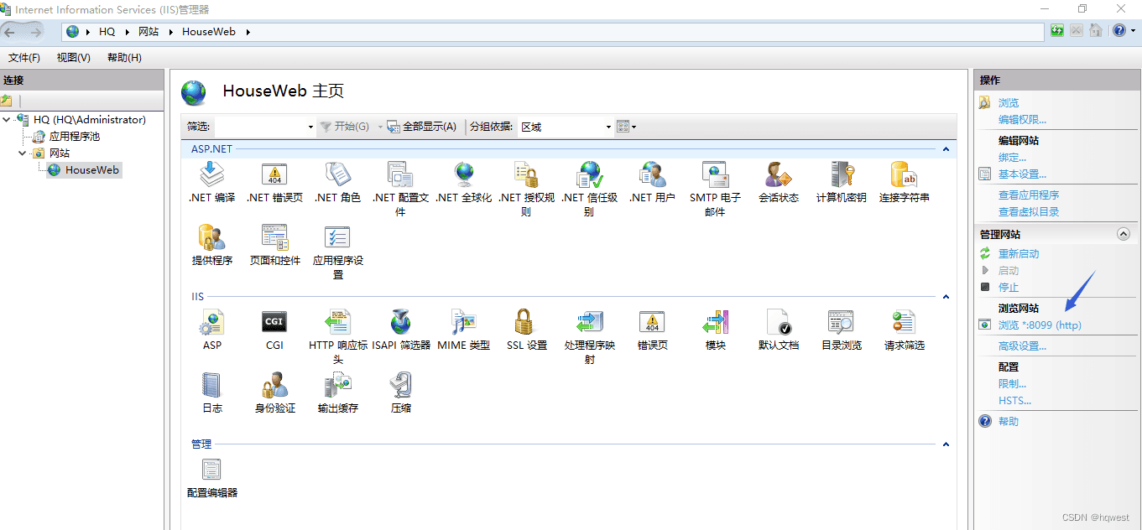Select the 应用程序池 tree node
Image resolution: width=1142 pixels, height=530 pixels.
coord(75,137)
